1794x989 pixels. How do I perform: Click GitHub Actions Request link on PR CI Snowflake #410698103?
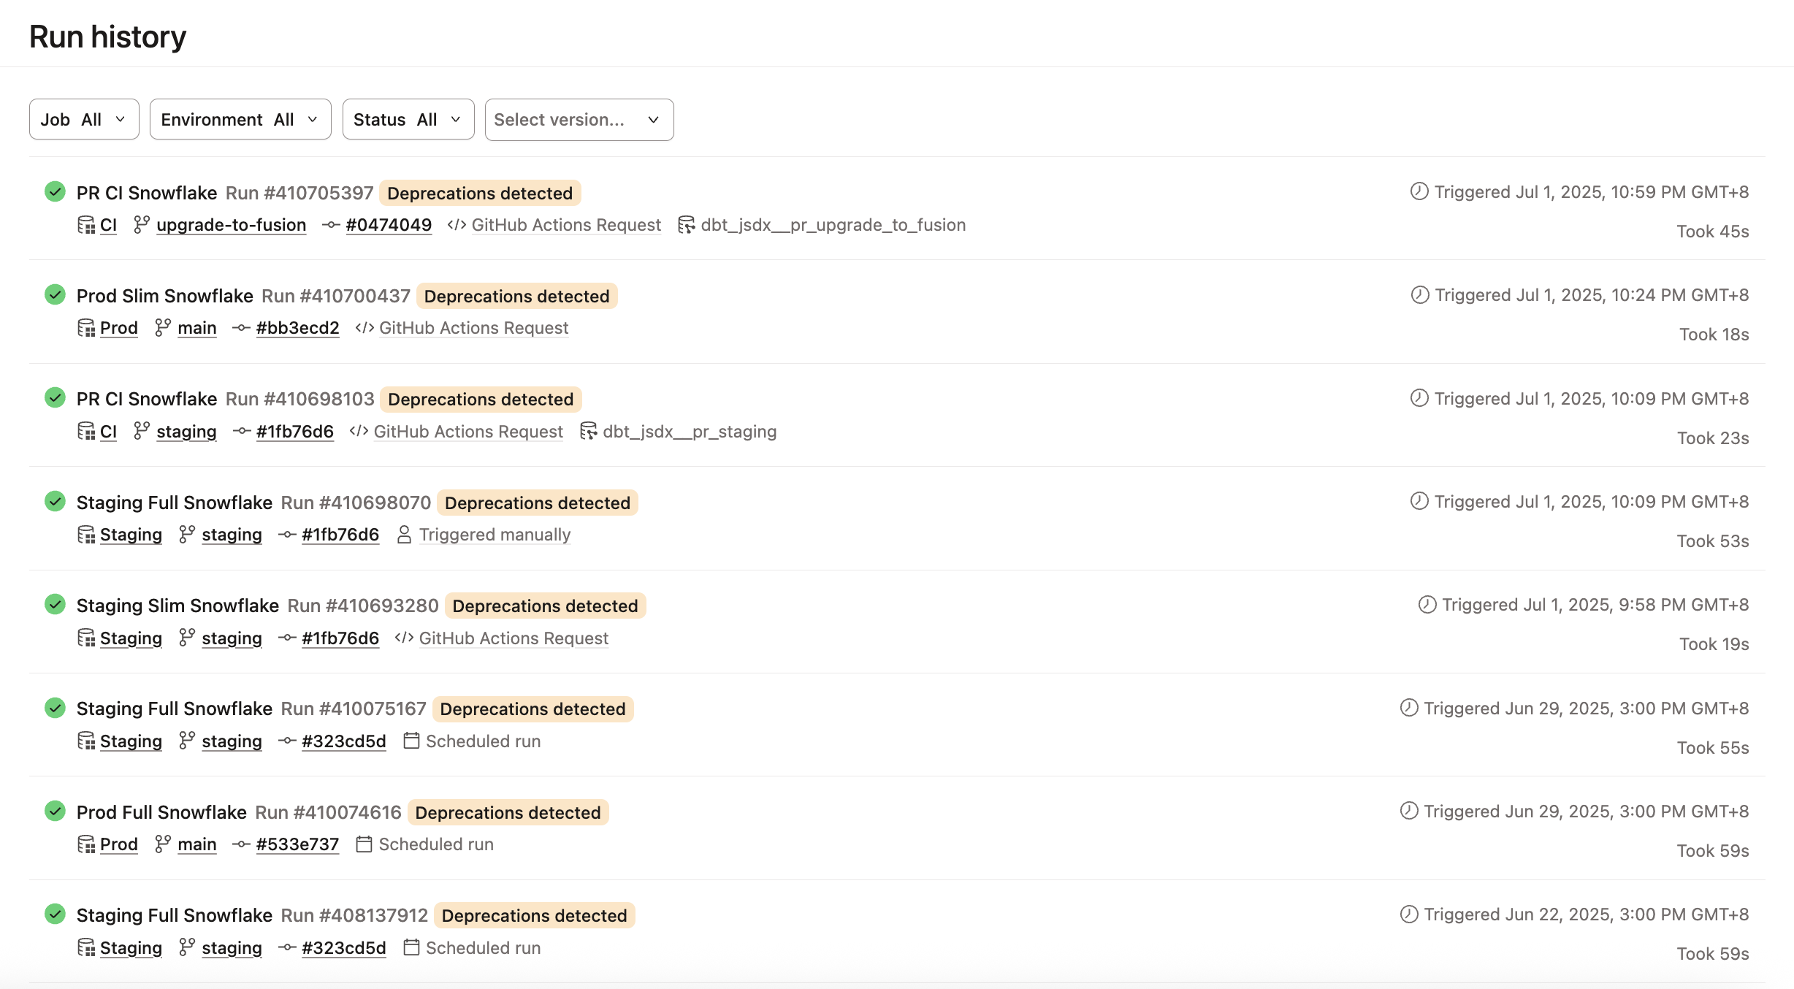pos(468,431)
